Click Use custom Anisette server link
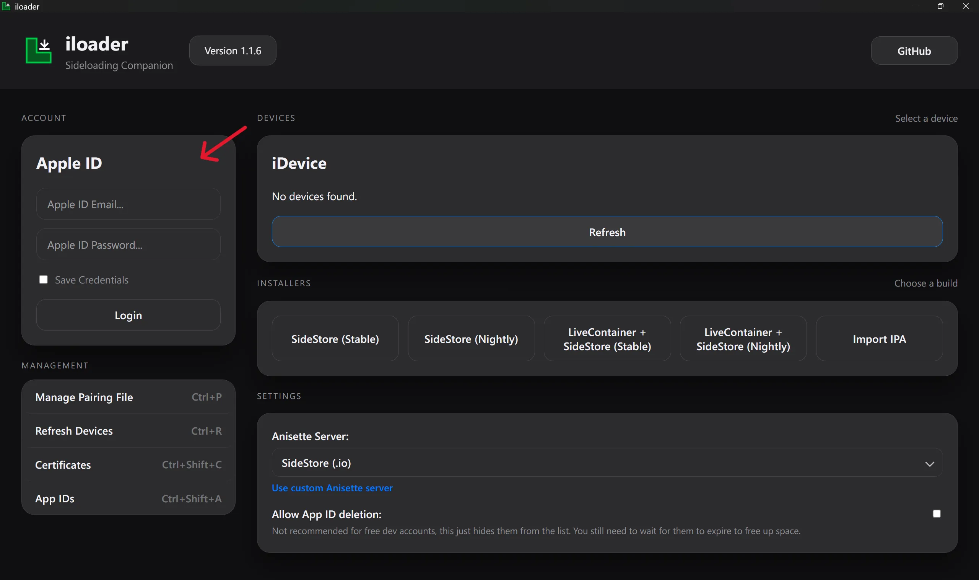This screenshot has height=580, width=979. click(x=332, y=488)
